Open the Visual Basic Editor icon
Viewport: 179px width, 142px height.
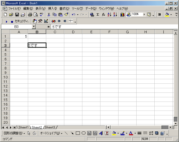(35, 21)
